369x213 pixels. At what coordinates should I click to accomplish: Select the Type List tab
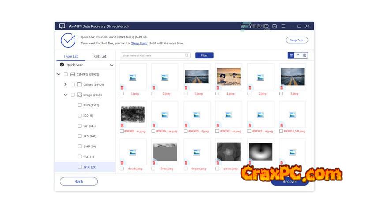click(71, 56)
